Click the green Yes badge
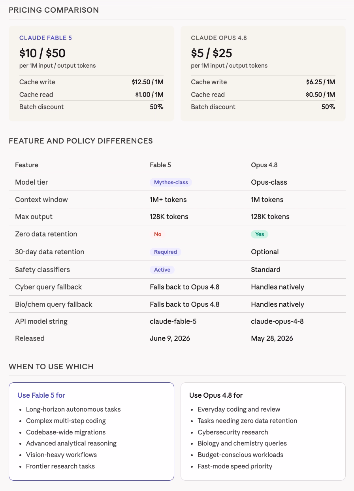Viewport: 354px width, 491px height. pyautogui.click(x=260, y=234)
